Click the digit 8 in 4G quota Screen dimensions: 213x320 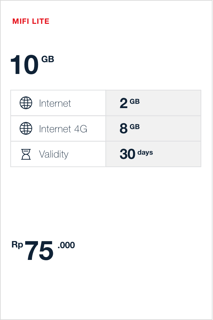tap(124, 129)
